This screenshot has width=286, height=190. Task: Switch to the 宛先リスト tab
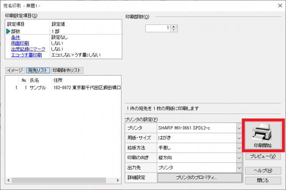(x=38, y=70)
